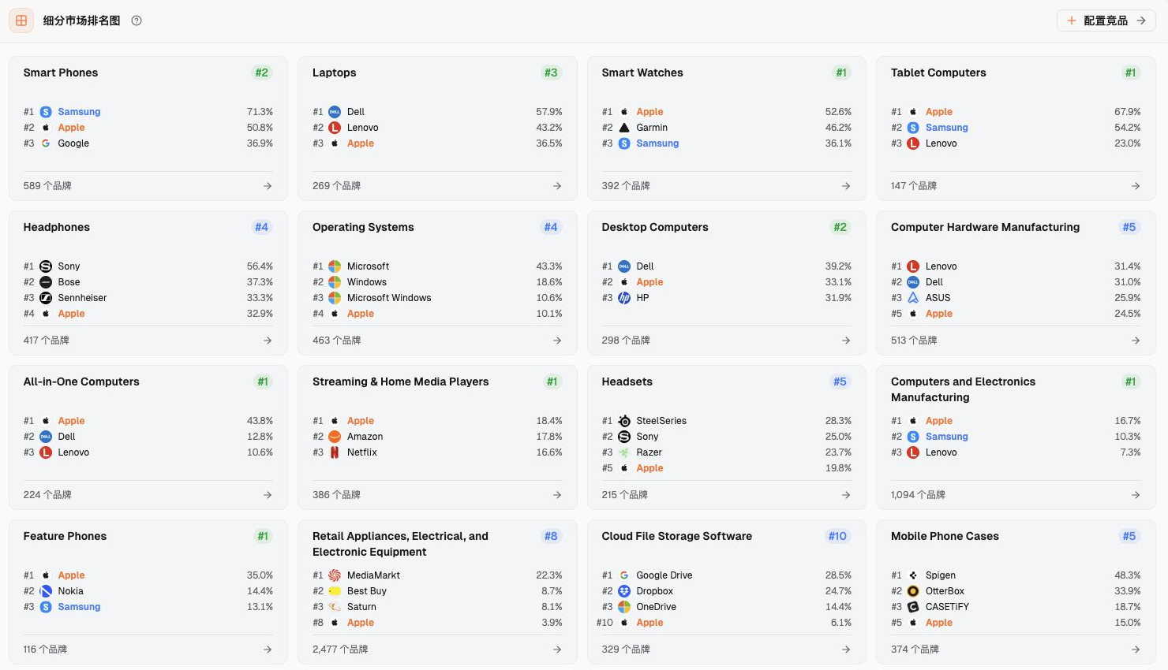The image size is (1168, 670).
Task: Click the 71.3% share for Samsung
Action: pos(260,112)
